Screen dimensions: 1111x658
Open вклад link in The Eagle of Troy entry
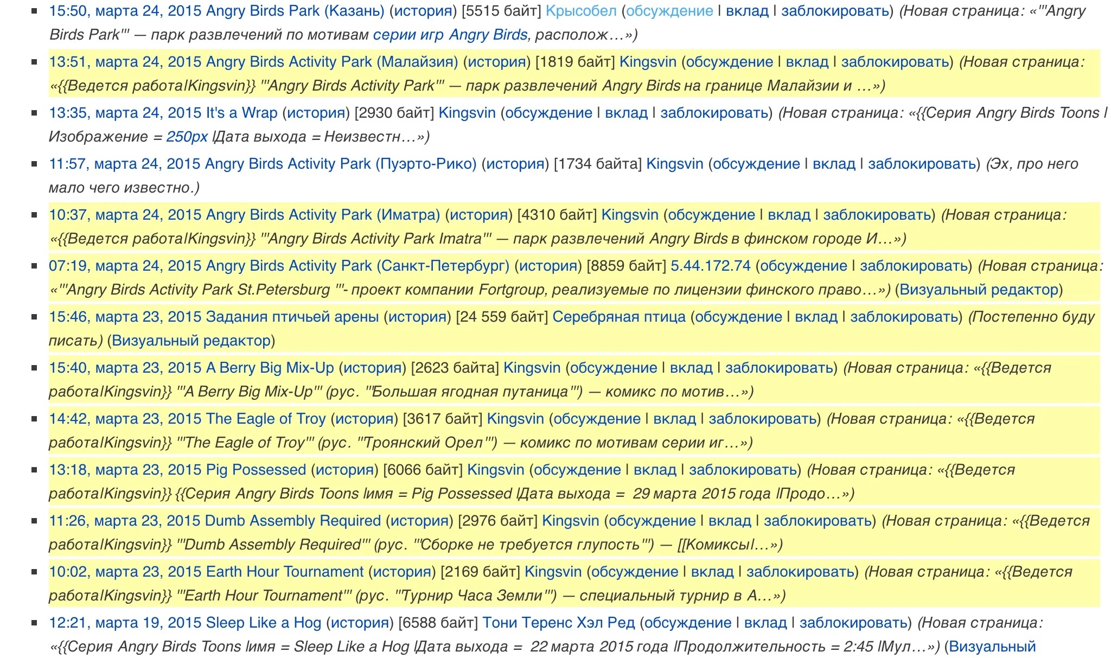(x=674, y=419)
